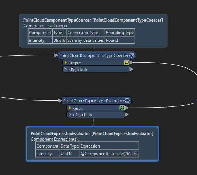Screen dimensions: 197x175
Task: Inspect cached features on Result port
Action: coord(122,108)
